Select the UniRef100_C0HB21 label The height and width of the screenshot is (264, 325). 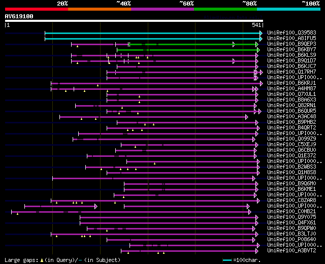pyautogui.click(x=291, y=212)
